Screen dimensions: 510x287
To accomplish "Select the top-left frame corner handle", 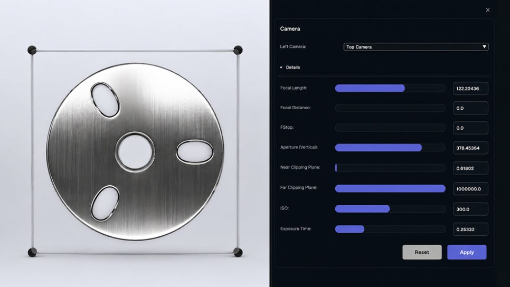I will click(x=32, y=50).
